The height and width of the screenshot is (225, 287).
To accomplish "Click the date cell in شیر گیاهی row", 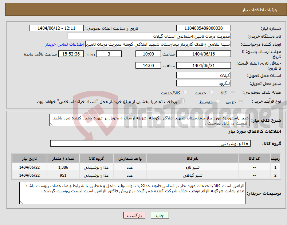I will [30, 175].
